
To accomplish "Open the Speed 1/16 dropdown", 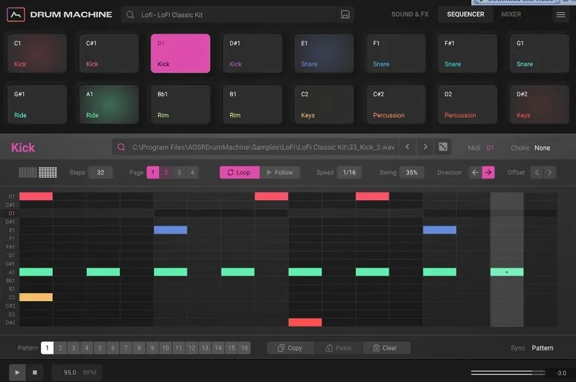I will coord(350,172).
